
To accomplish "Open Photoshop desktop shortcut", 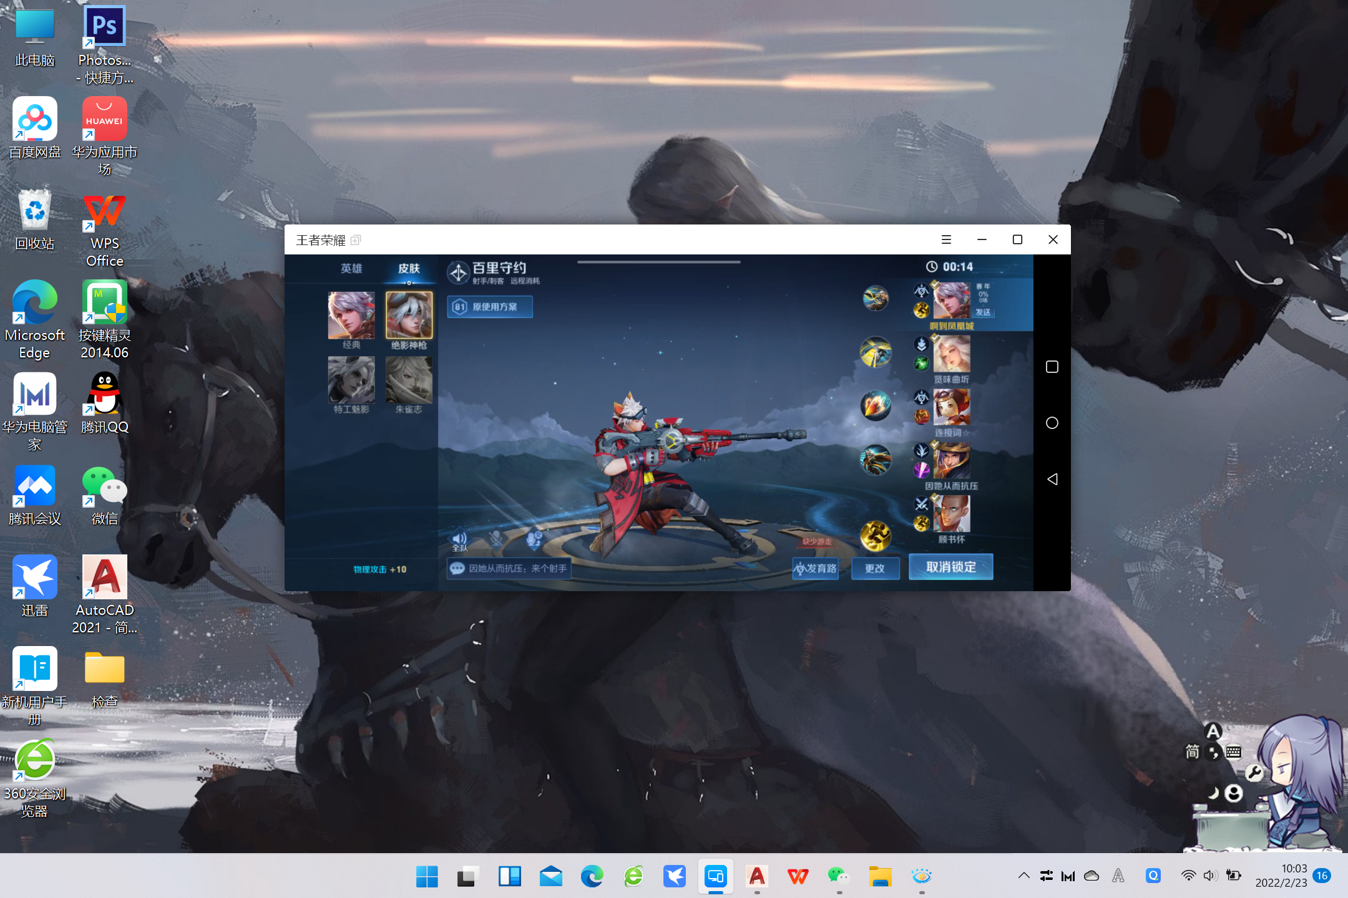I will [x=104, y=45].
